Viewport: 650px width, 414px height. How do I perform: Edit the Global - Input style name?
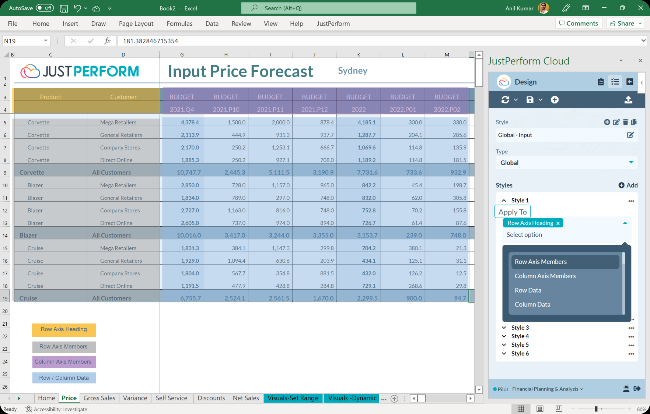pos(630,135)
